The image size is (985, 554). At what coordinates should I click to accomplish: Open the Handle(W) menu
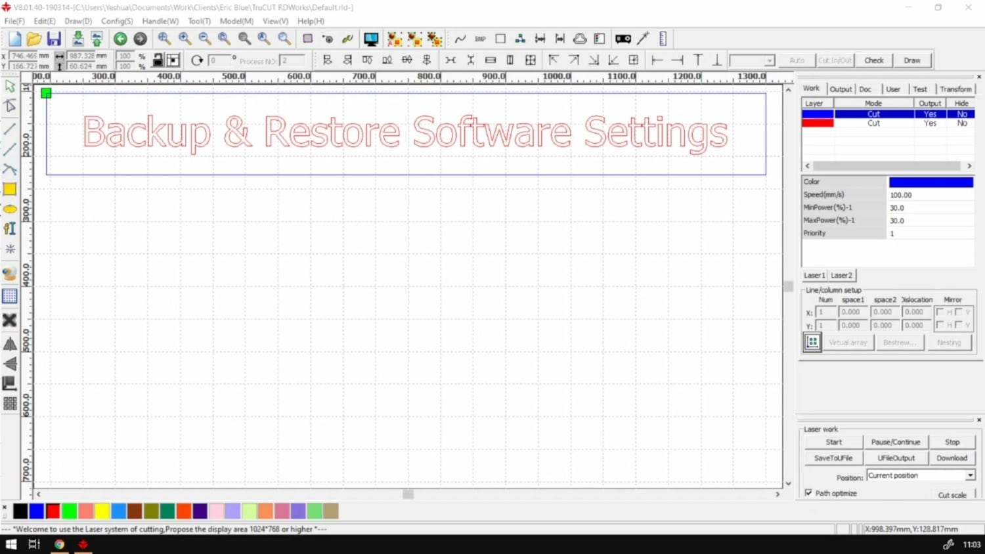pos(160,21)
